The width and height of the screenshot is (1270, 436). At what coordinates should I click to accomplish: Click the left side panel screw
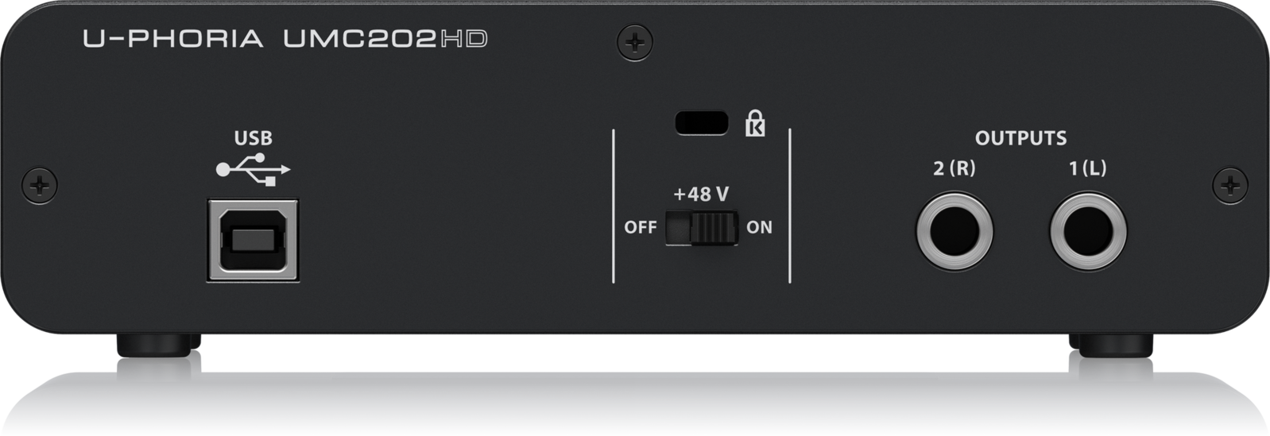[x=39, y=186]
